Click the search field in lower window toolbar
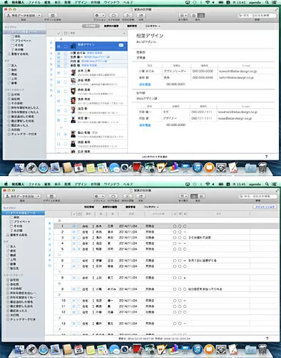 coord(258,196)
